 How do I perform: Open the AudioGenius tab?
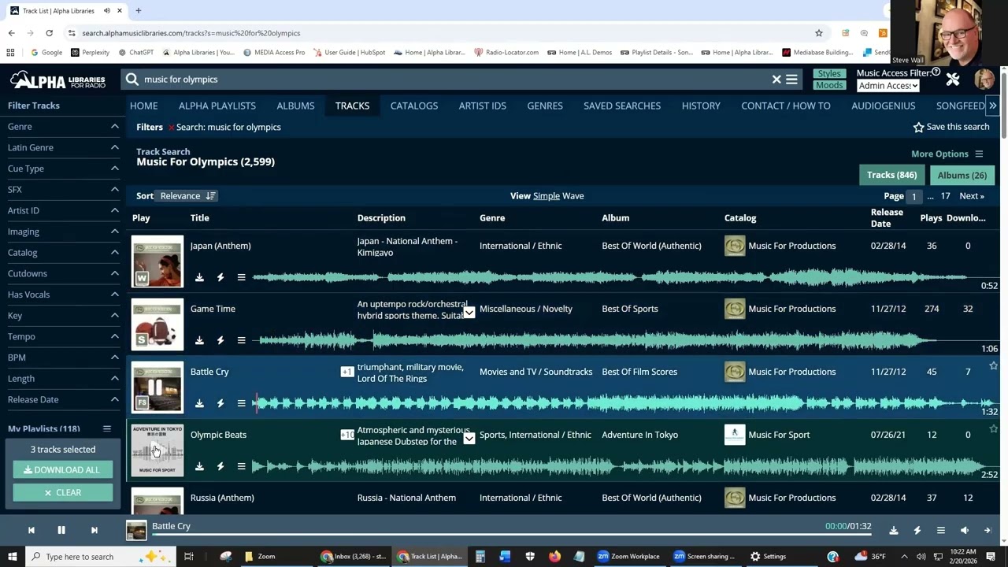click(x=884, y=106)
